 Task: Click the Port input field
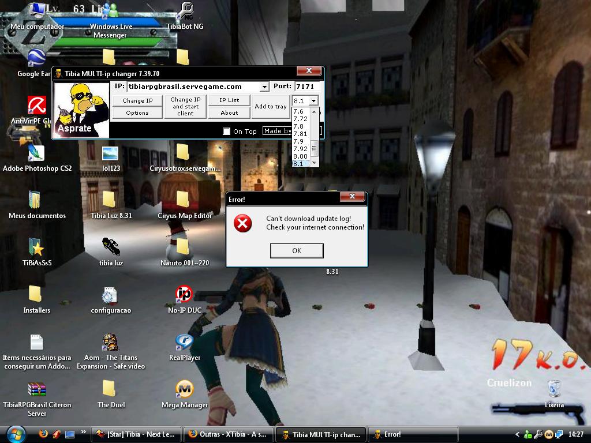pyautogui.click(x=307, y=87)
